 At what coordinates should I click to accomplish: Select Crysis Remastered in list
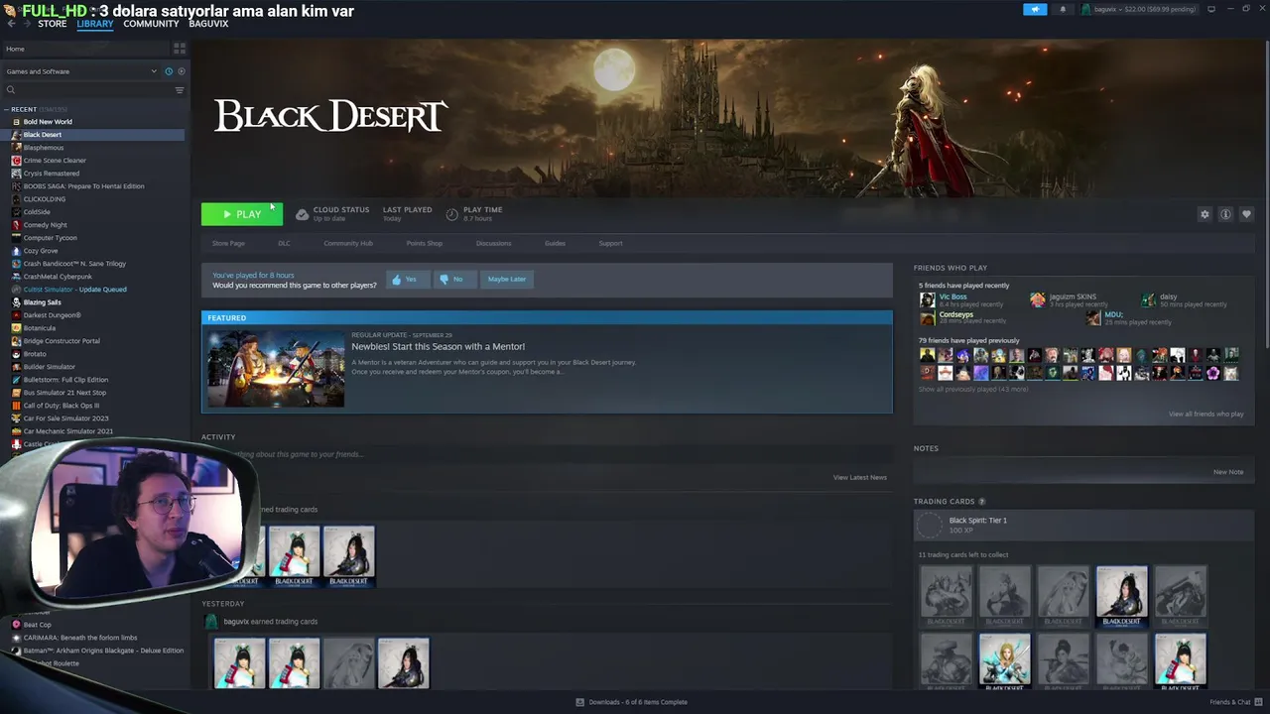tap(52, 174)
